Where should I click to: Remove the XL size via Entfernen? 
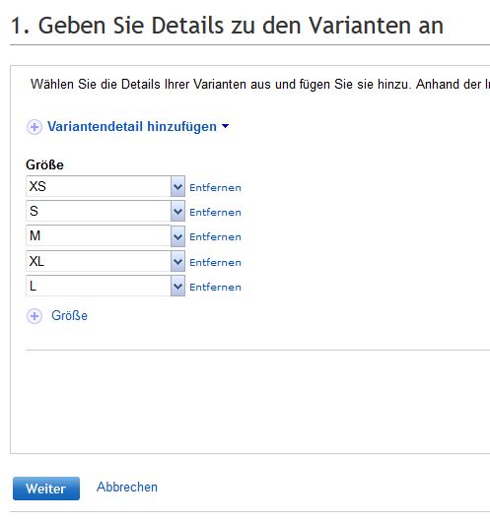tap(215, 263)
